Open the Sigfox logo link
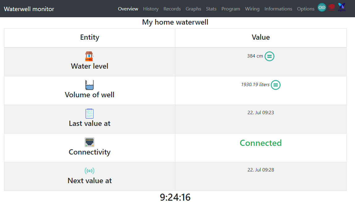 pos(342,7)
